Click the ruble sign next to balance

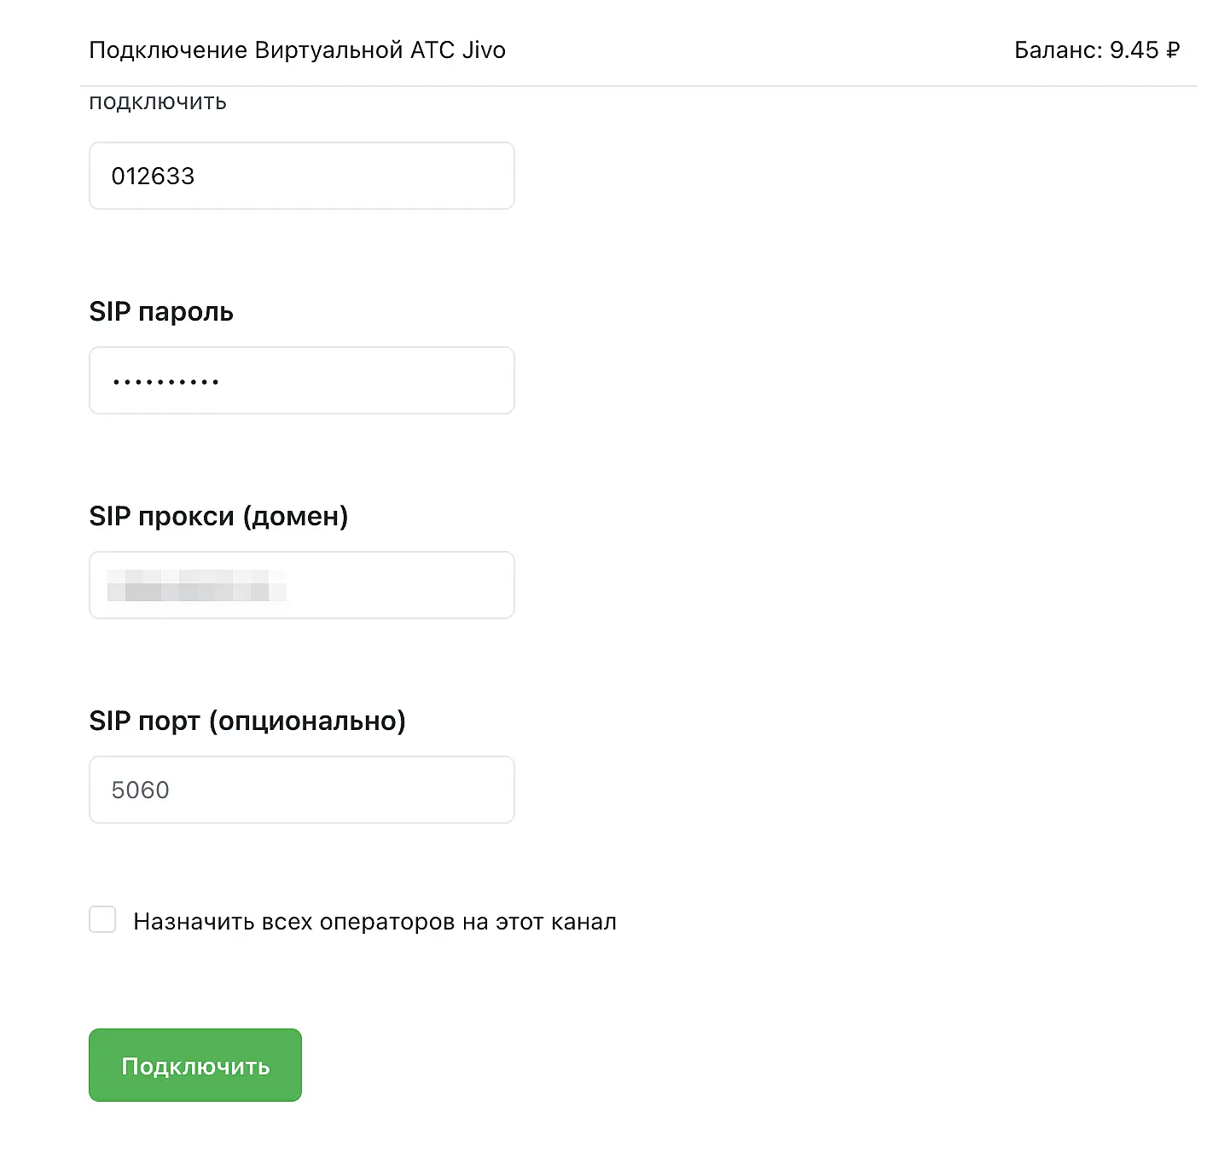tap(1173, 50)
